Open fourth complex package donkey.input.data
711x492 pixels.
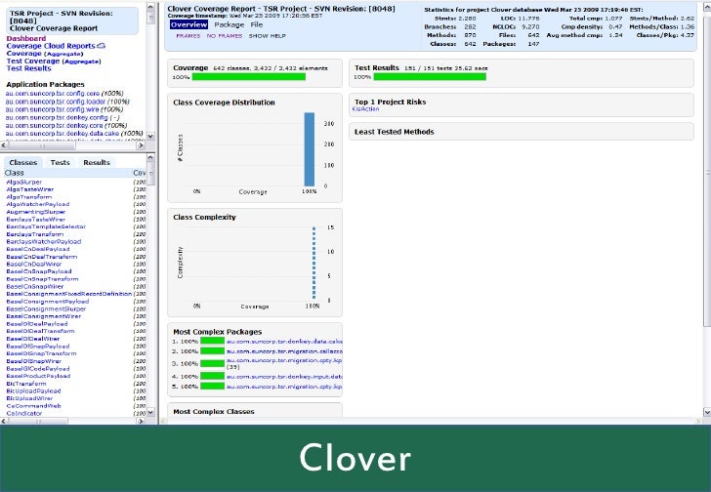(x=284, y=377)
